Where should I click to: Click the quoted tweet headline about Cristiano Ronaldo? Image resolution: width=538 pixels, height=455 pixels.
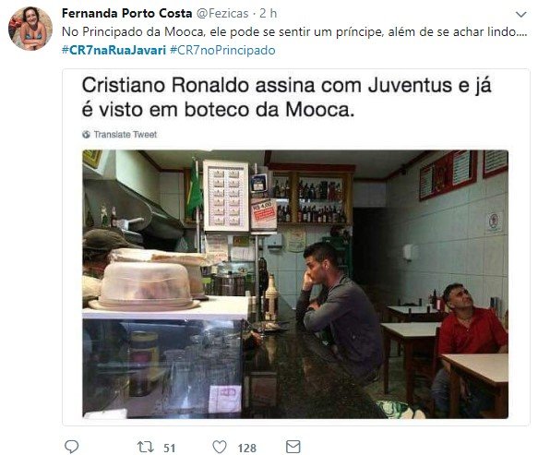(x=286, y=98)
